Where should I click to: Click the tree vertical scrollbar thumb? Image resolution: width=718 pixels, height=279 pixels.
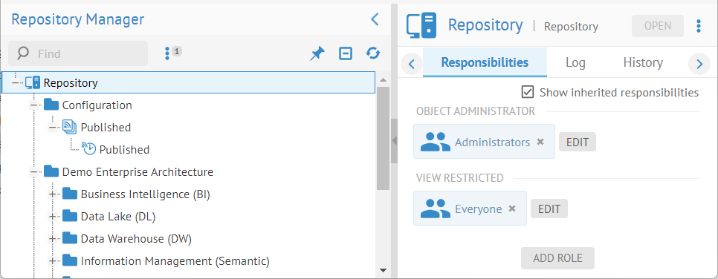point(383,138)
